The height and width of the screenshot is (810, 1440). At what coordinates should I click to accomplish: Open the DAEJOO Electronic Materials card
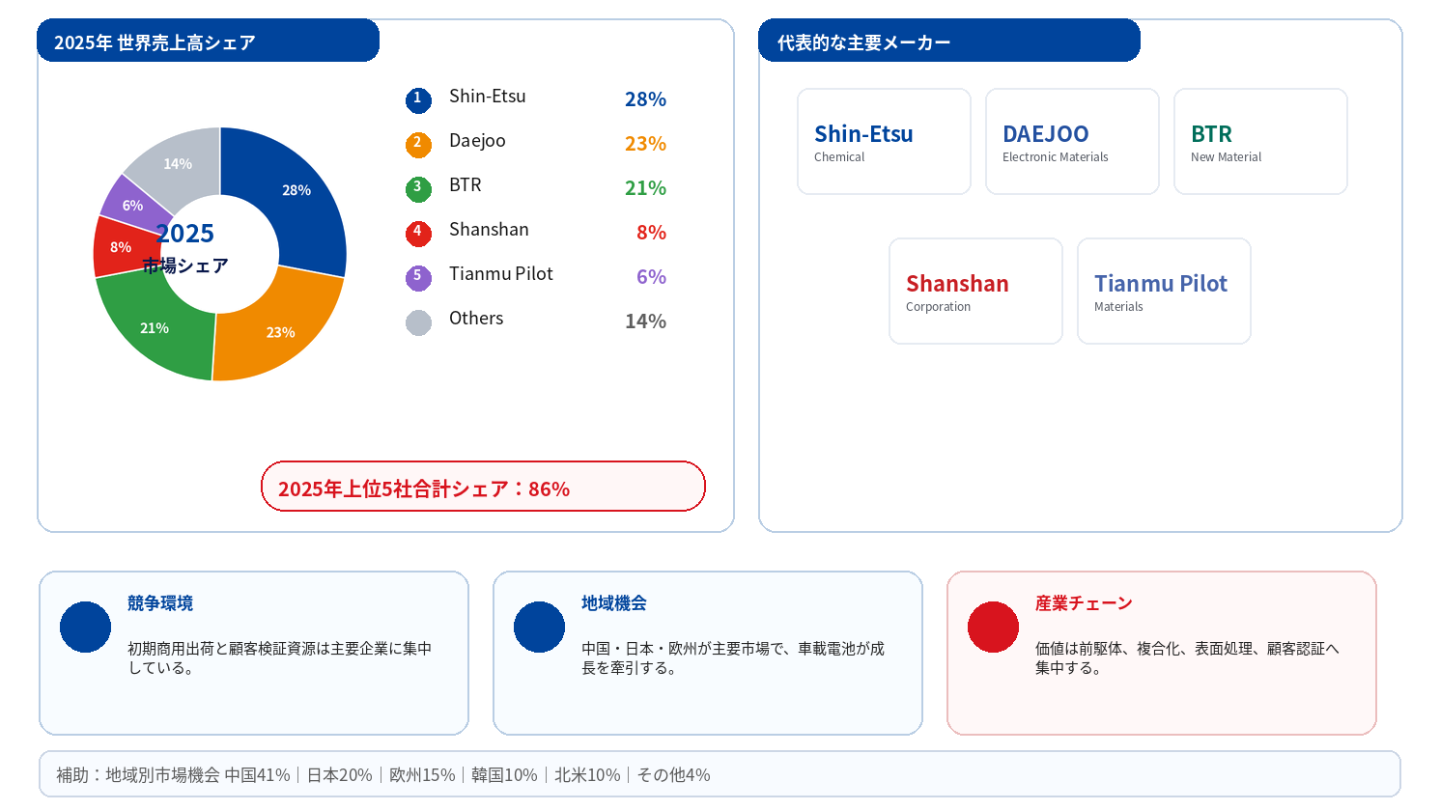click(1072, 142)
